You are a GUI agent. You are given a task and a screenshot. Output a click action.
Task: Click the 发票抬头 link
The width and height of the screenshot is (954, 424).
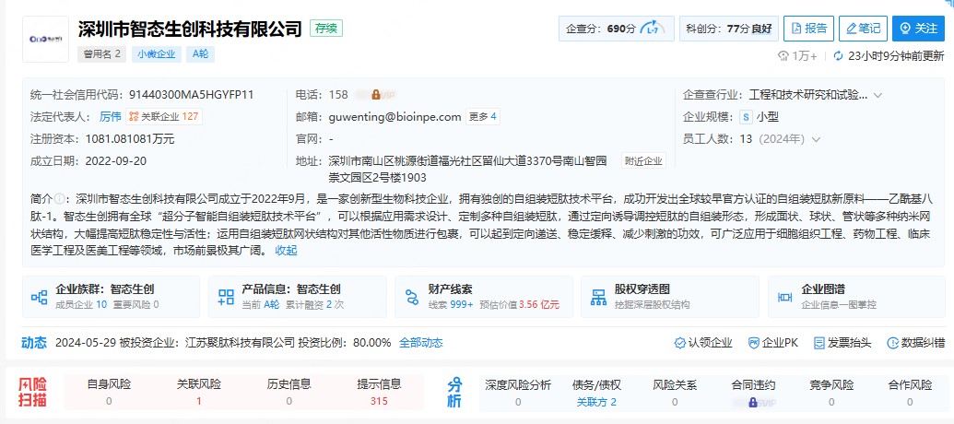point(842,343)
